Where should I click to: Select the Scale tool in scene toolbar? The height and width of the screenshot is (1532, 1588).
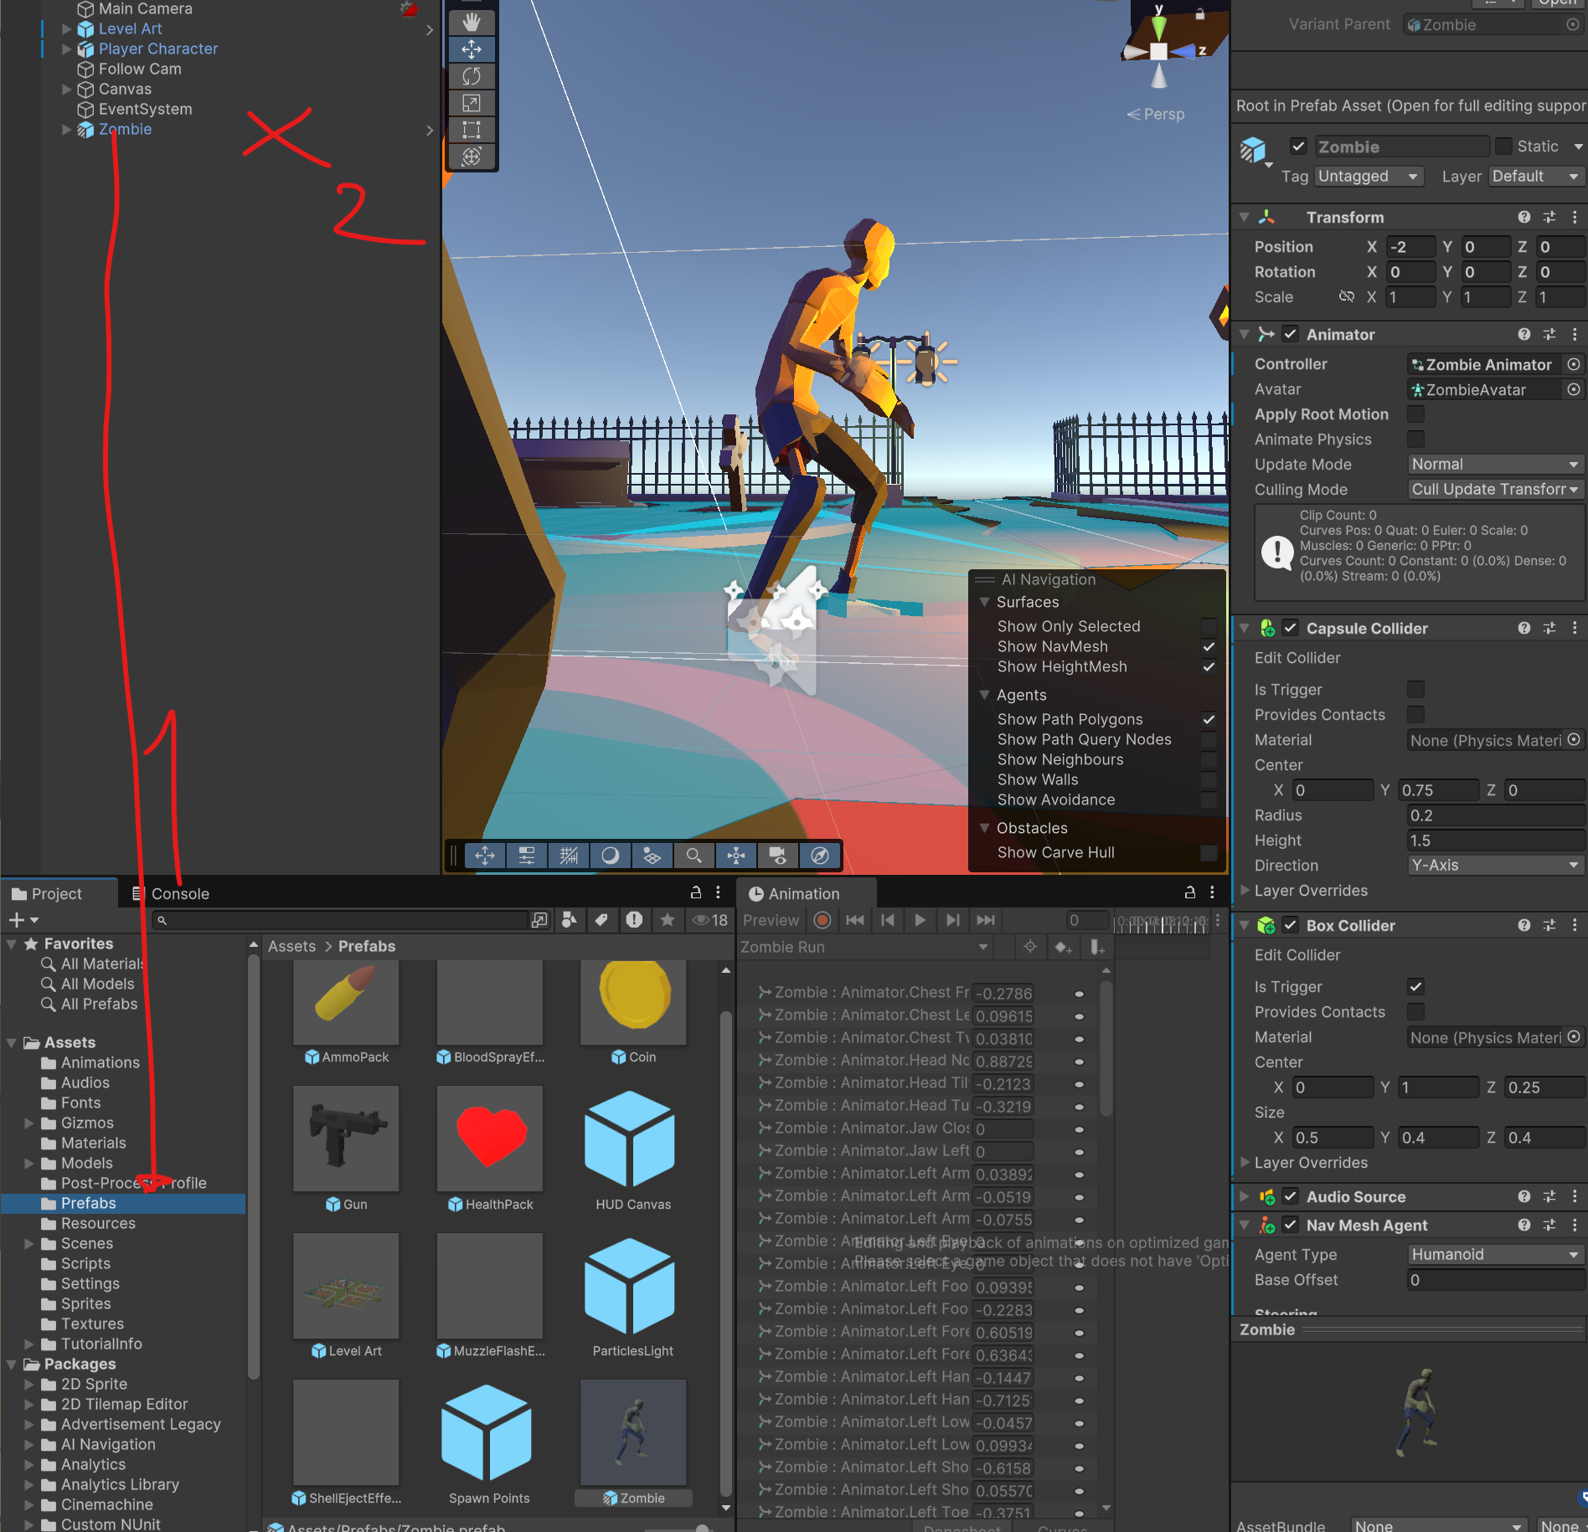pos(472,103)
